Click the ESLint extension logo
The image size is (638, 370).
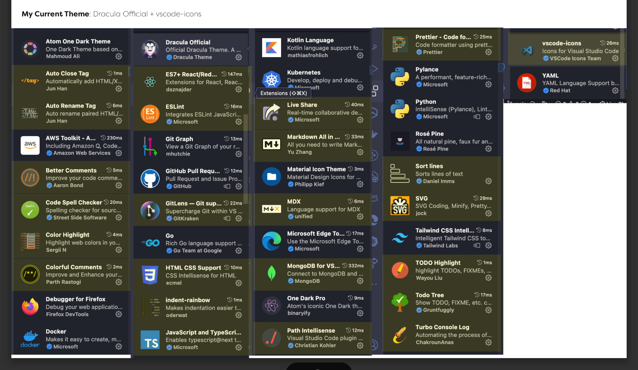click(x=150, y=114)
